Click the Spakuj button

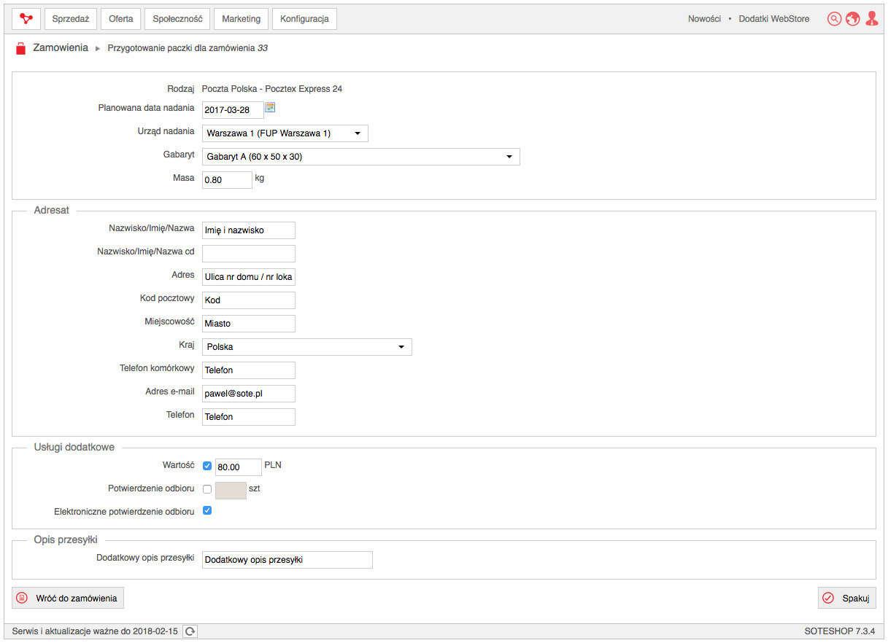(847, 598)
